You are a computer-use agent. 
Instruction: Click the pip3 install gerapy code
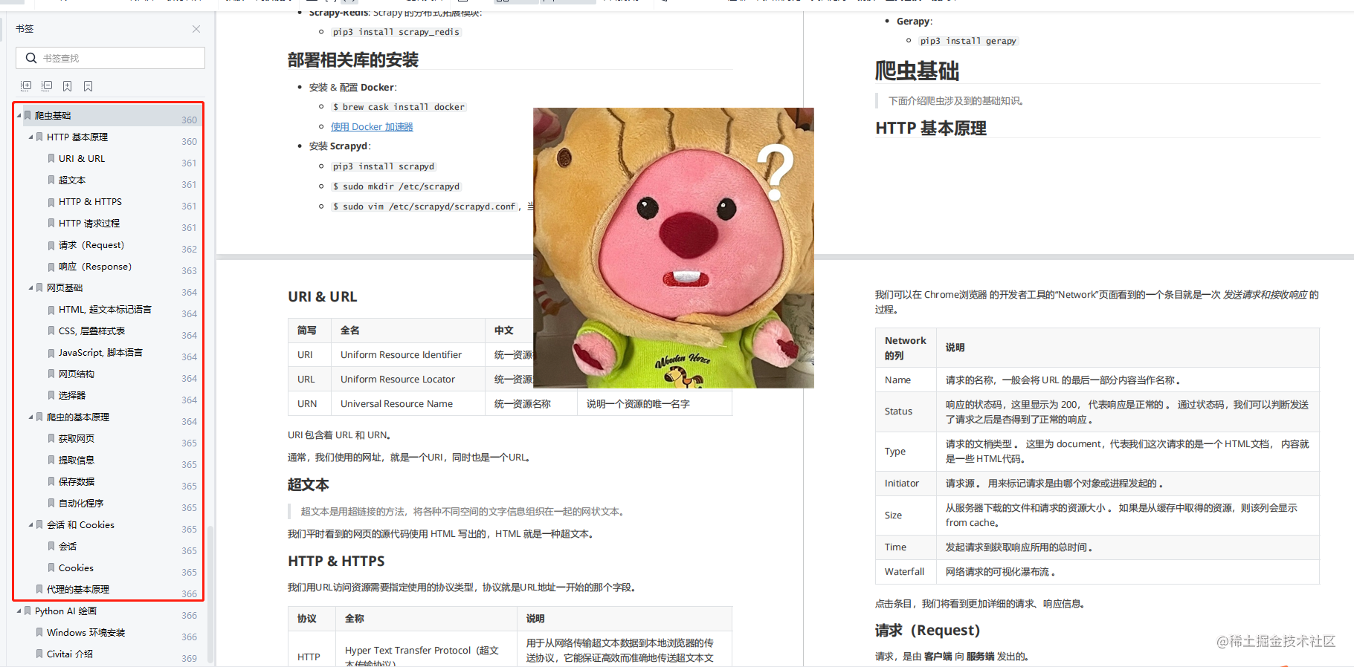(968, 41)
